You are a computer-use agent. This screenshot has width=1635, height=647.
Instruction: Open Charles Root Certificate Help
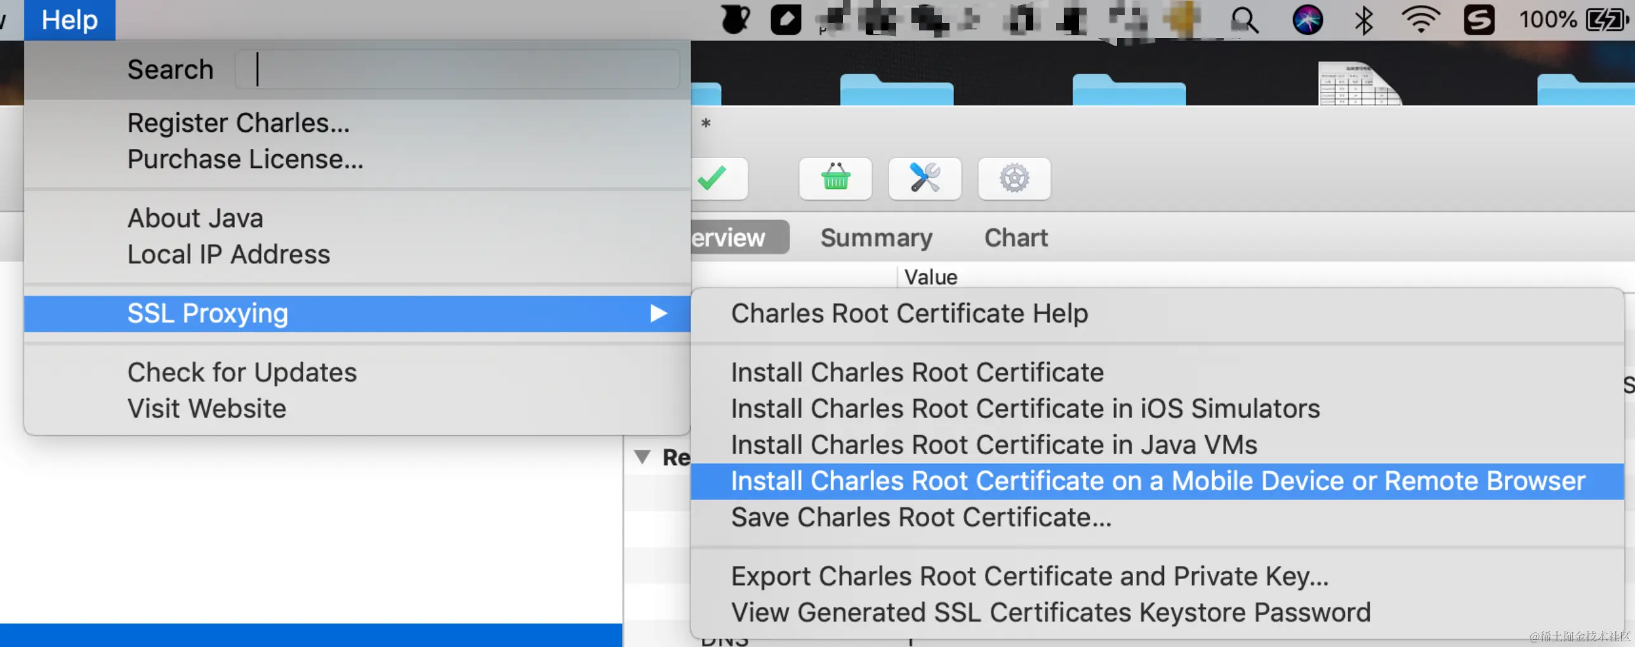1156,313
